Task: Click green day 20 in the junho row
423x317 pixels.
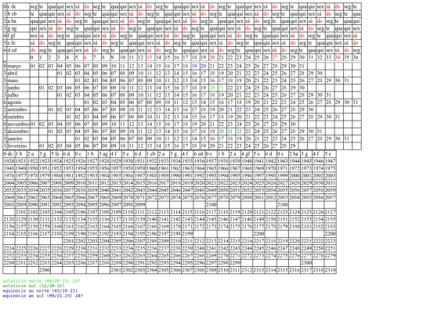Action: pyautogui.click(x=212, y=88)
